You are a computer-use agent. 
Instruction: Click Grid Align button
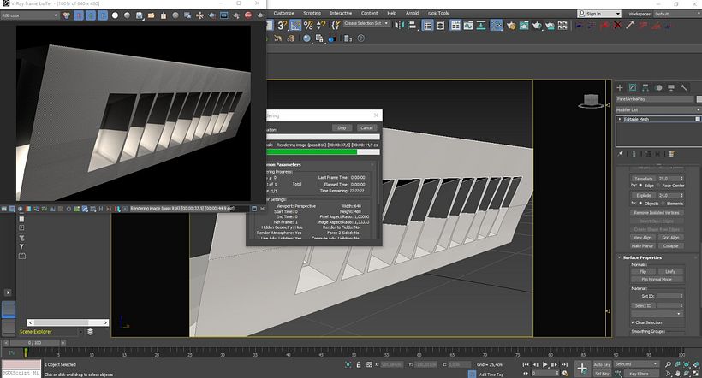[x=670, y=238]
